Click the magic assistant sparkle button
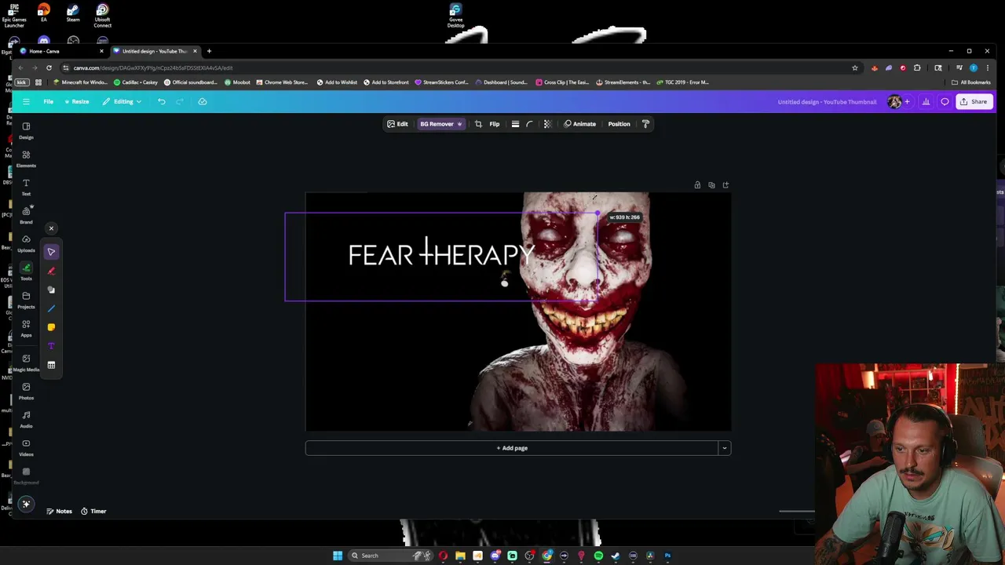This screenshot has height=565, width=1005. click(26, 505)
